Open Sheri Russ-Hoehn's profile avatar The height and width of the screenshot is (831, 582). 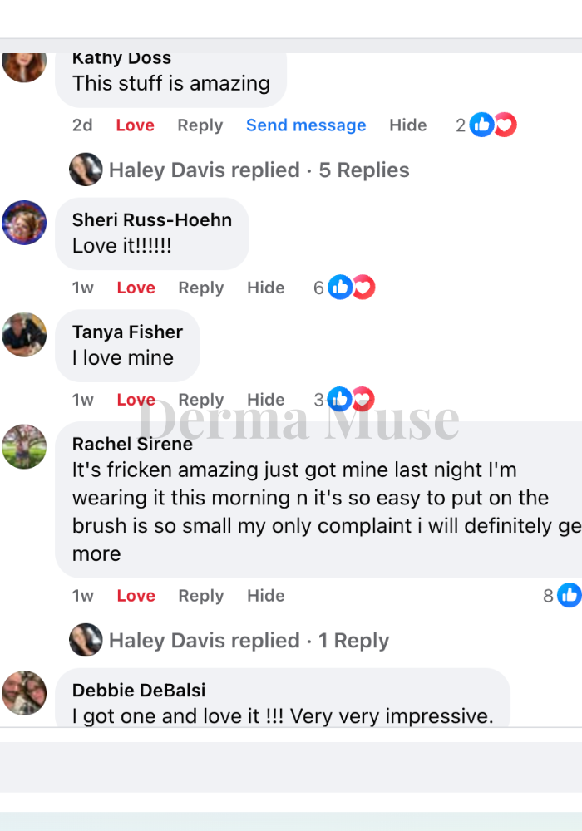(24, 223)
